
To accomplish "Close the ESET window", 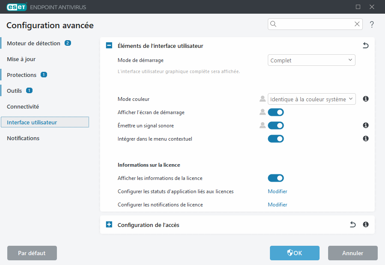I will [x=372, y=7].
